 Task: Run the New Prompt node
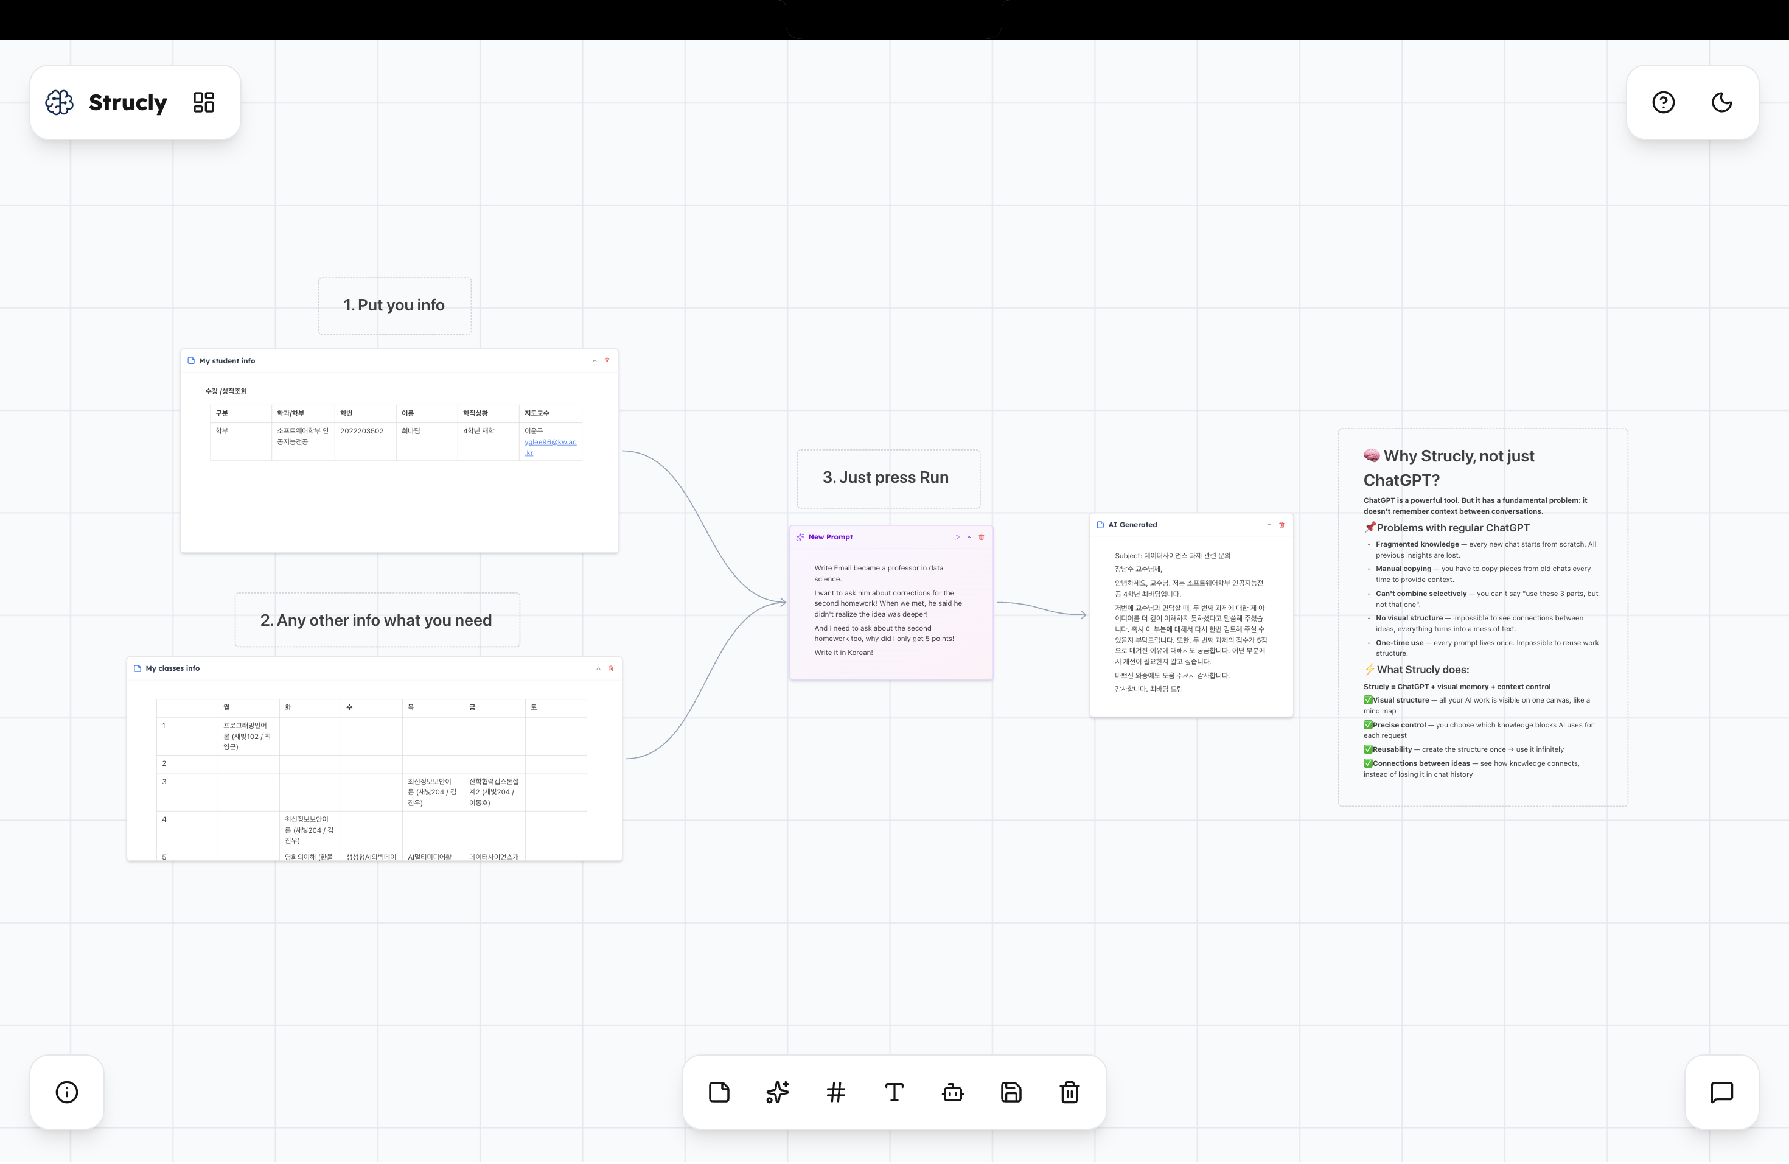(x=956, y=538)
